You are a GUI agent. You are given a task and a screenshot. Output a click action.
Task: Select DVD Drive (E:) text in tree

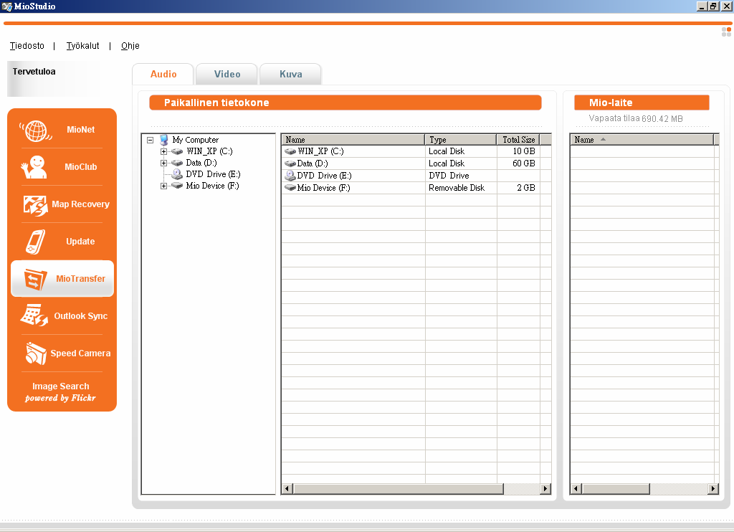[213, 174]
